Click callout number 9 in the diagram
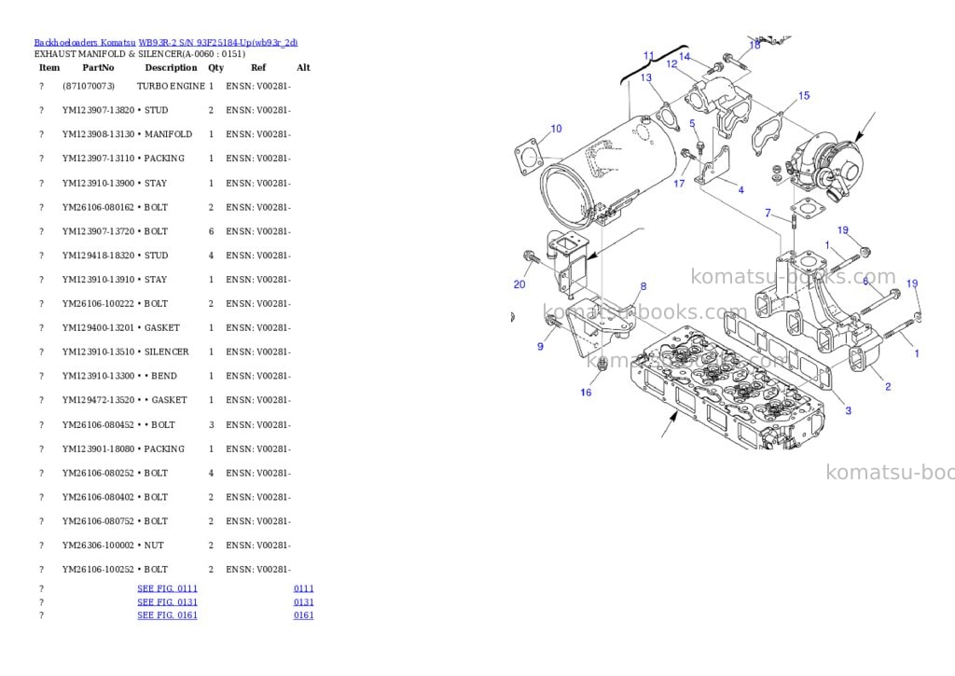955x676 pixels. 540,347
